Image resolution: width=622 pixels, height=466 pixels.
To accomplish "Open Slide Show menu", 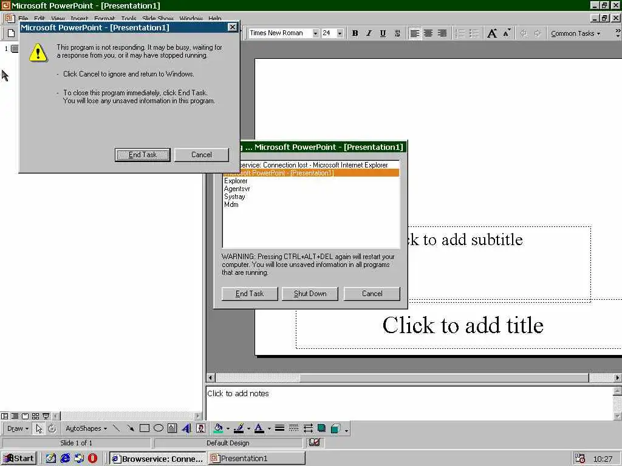I will (158, 18).
